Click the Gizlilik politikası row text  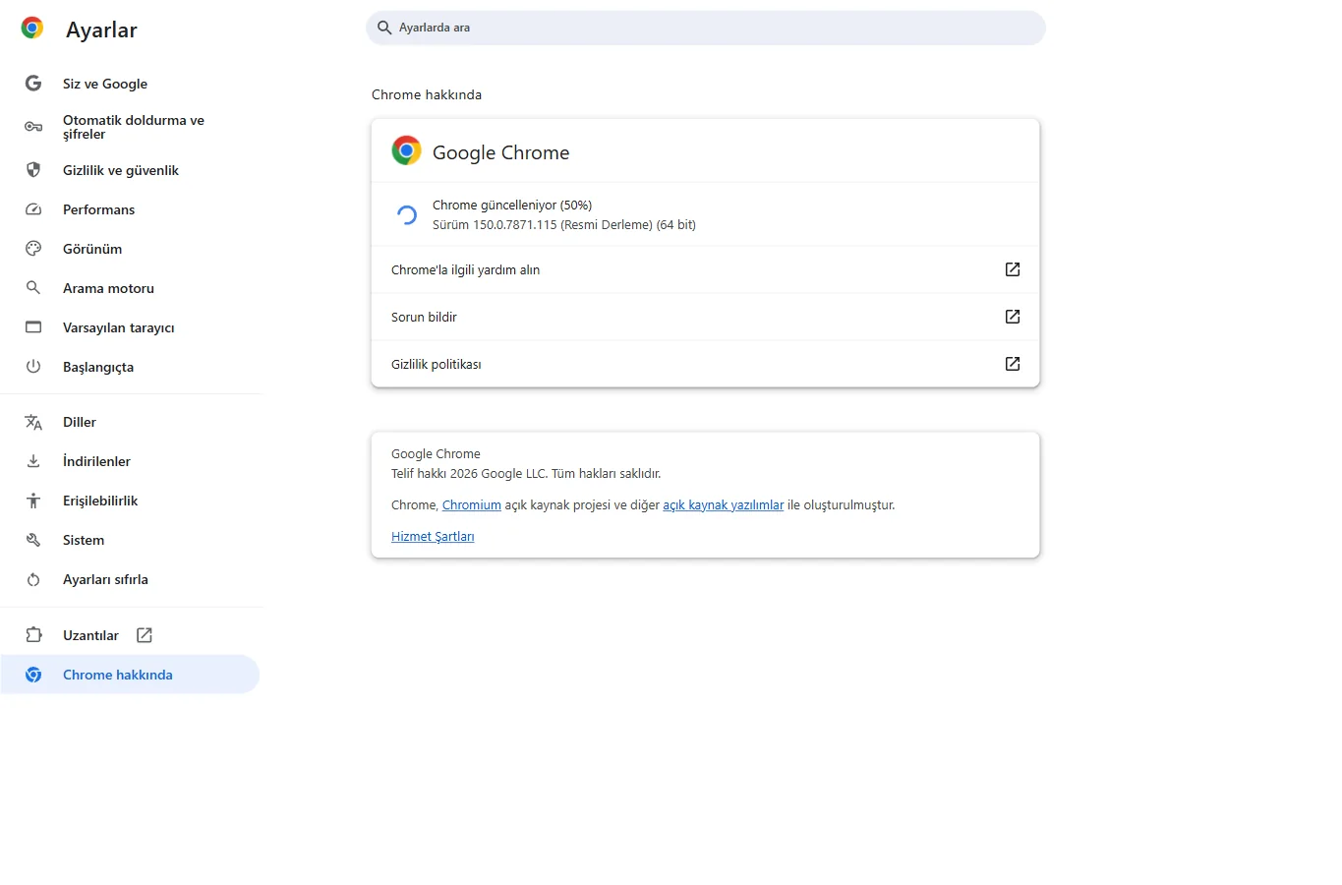436,364
